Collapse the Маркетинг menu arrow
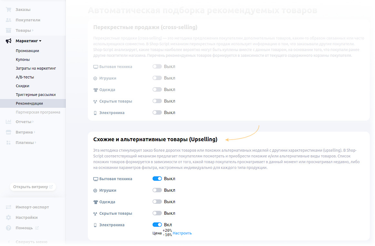375x246 pixels. [x=40, y=41]
